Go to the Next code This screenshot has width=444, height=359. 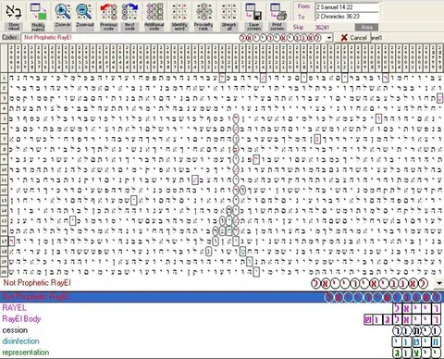click(129, 11)
